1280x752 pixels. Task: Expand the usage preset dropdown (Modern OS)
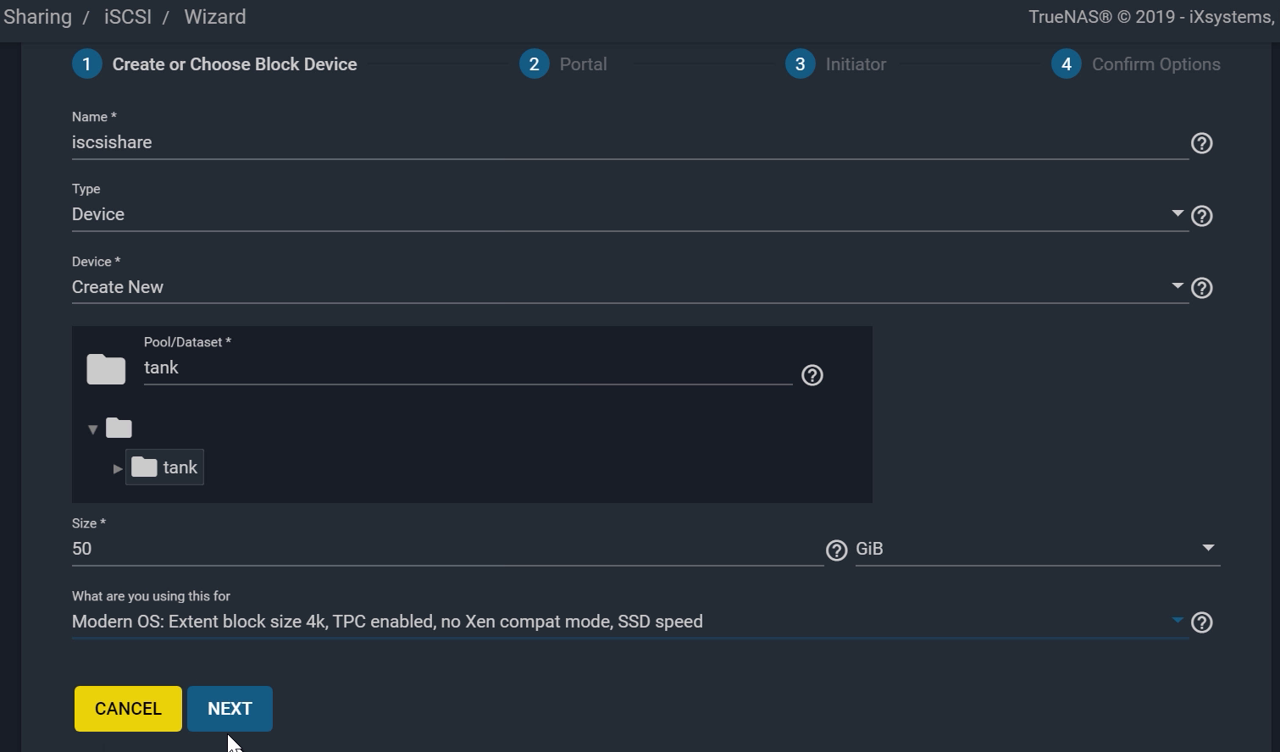pos(629,622)
